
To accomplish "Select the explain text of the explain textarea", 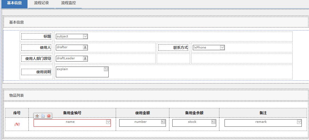I will tap(62, 69).
